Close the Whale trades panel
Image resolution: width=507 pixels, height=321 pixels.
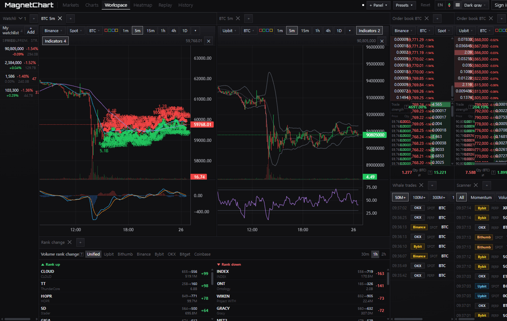click(x=422, y=185)
